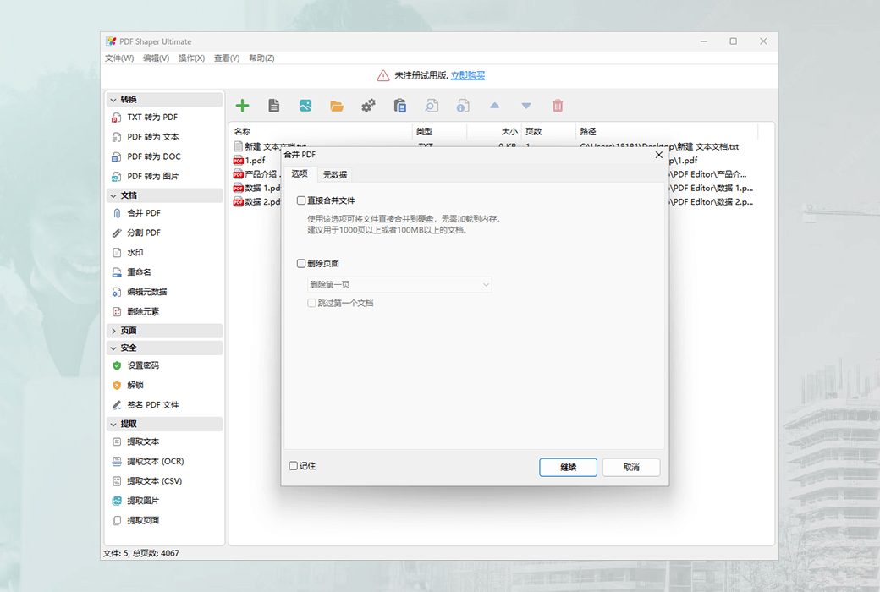Check the 删除页面 option
Viewport: 880px width, 592px height.
coord(301,263)
